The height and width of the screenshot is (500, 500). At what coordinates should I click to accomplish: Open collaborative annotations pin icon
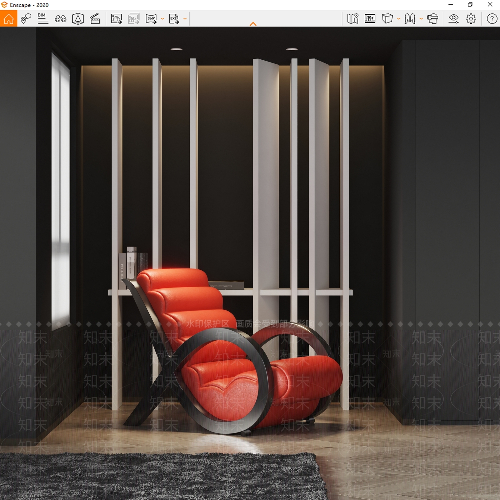pos(26,18)
